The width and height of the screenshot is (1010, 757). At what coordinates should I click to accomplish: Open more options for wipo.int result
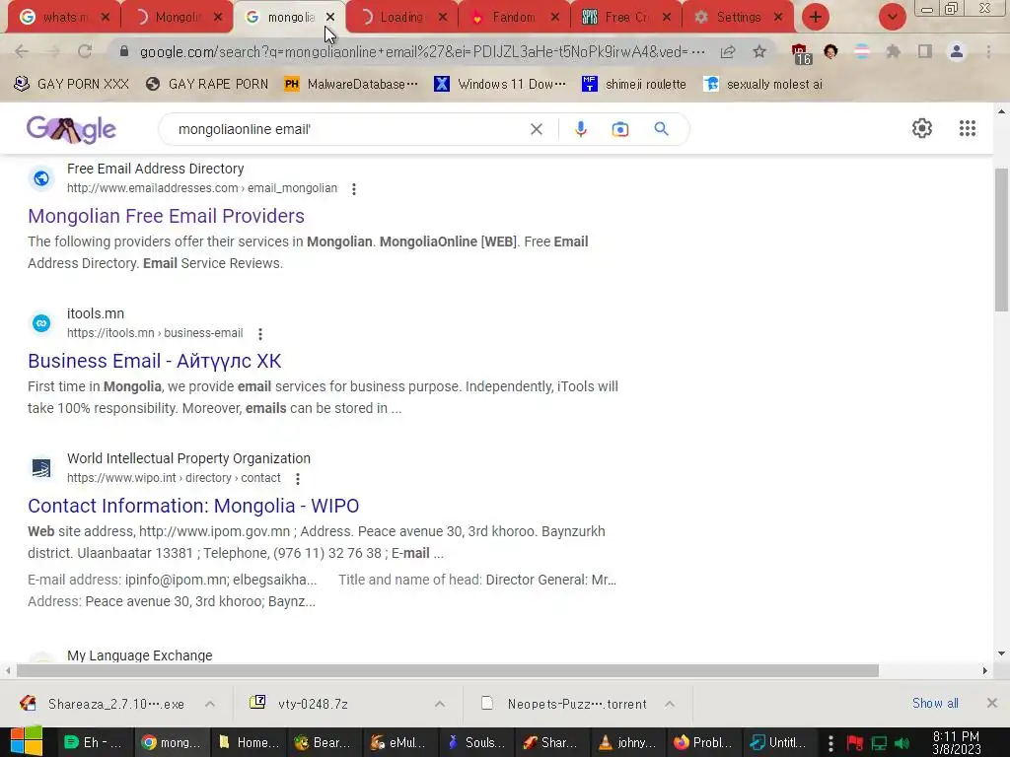pyautogui.click(x=298, y=478)
